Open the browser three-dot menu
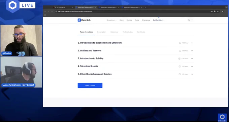The width and height of the screenshot is (229, 122). tap(226, 11)
